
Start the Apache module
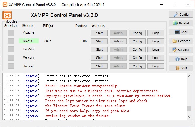[x=99, y=33]
